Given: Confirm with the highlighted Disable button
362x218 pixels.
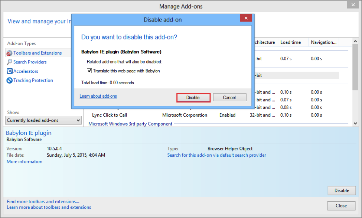Looking at the screenshot, I should click(x=193, y=97).
